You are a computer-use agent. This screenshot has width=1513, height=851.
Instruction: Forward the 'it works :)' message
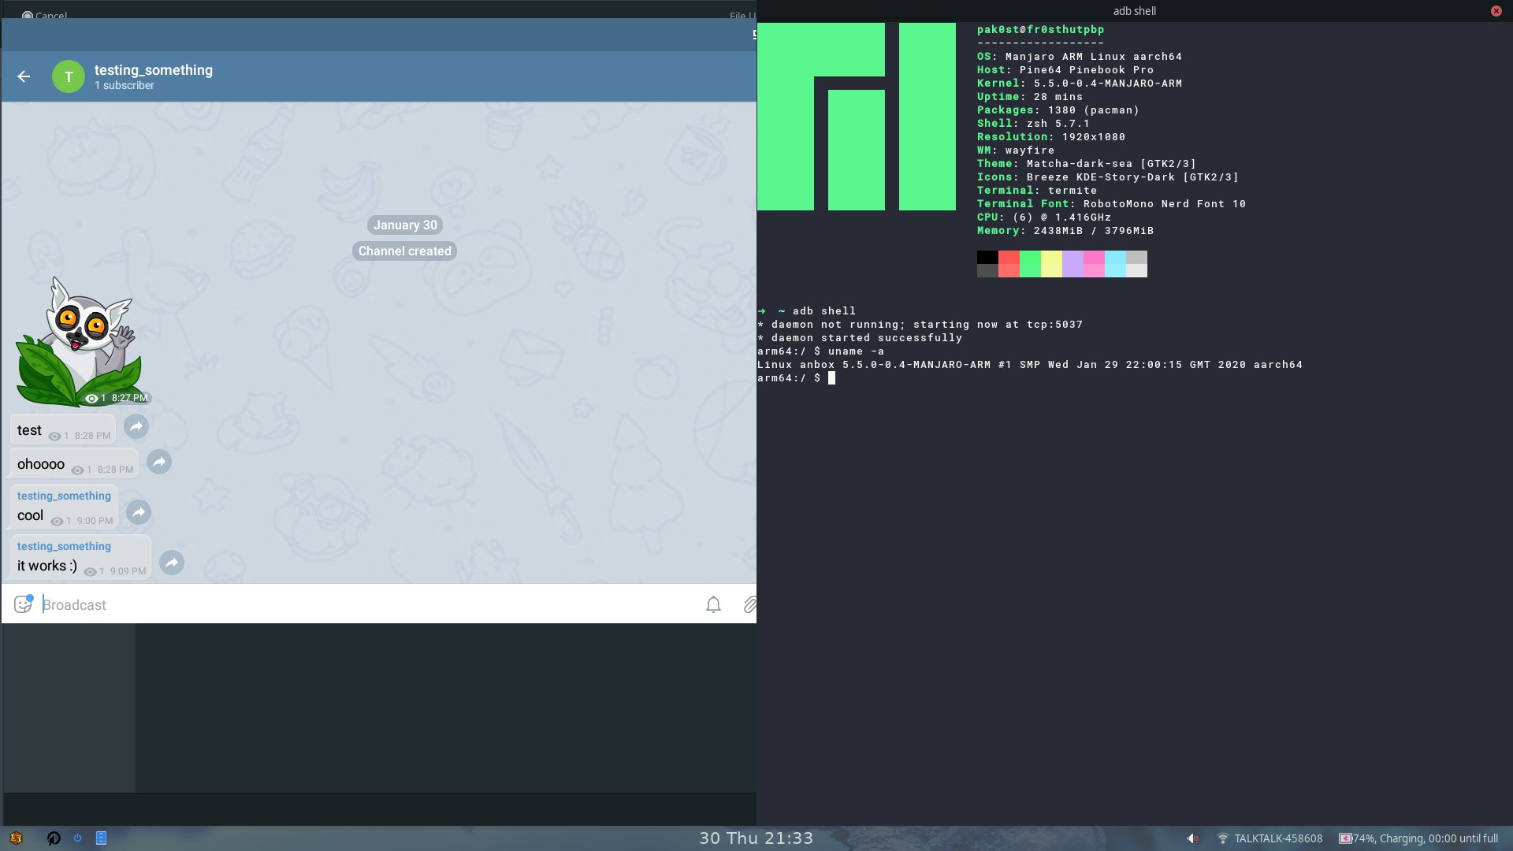point(172,563)
